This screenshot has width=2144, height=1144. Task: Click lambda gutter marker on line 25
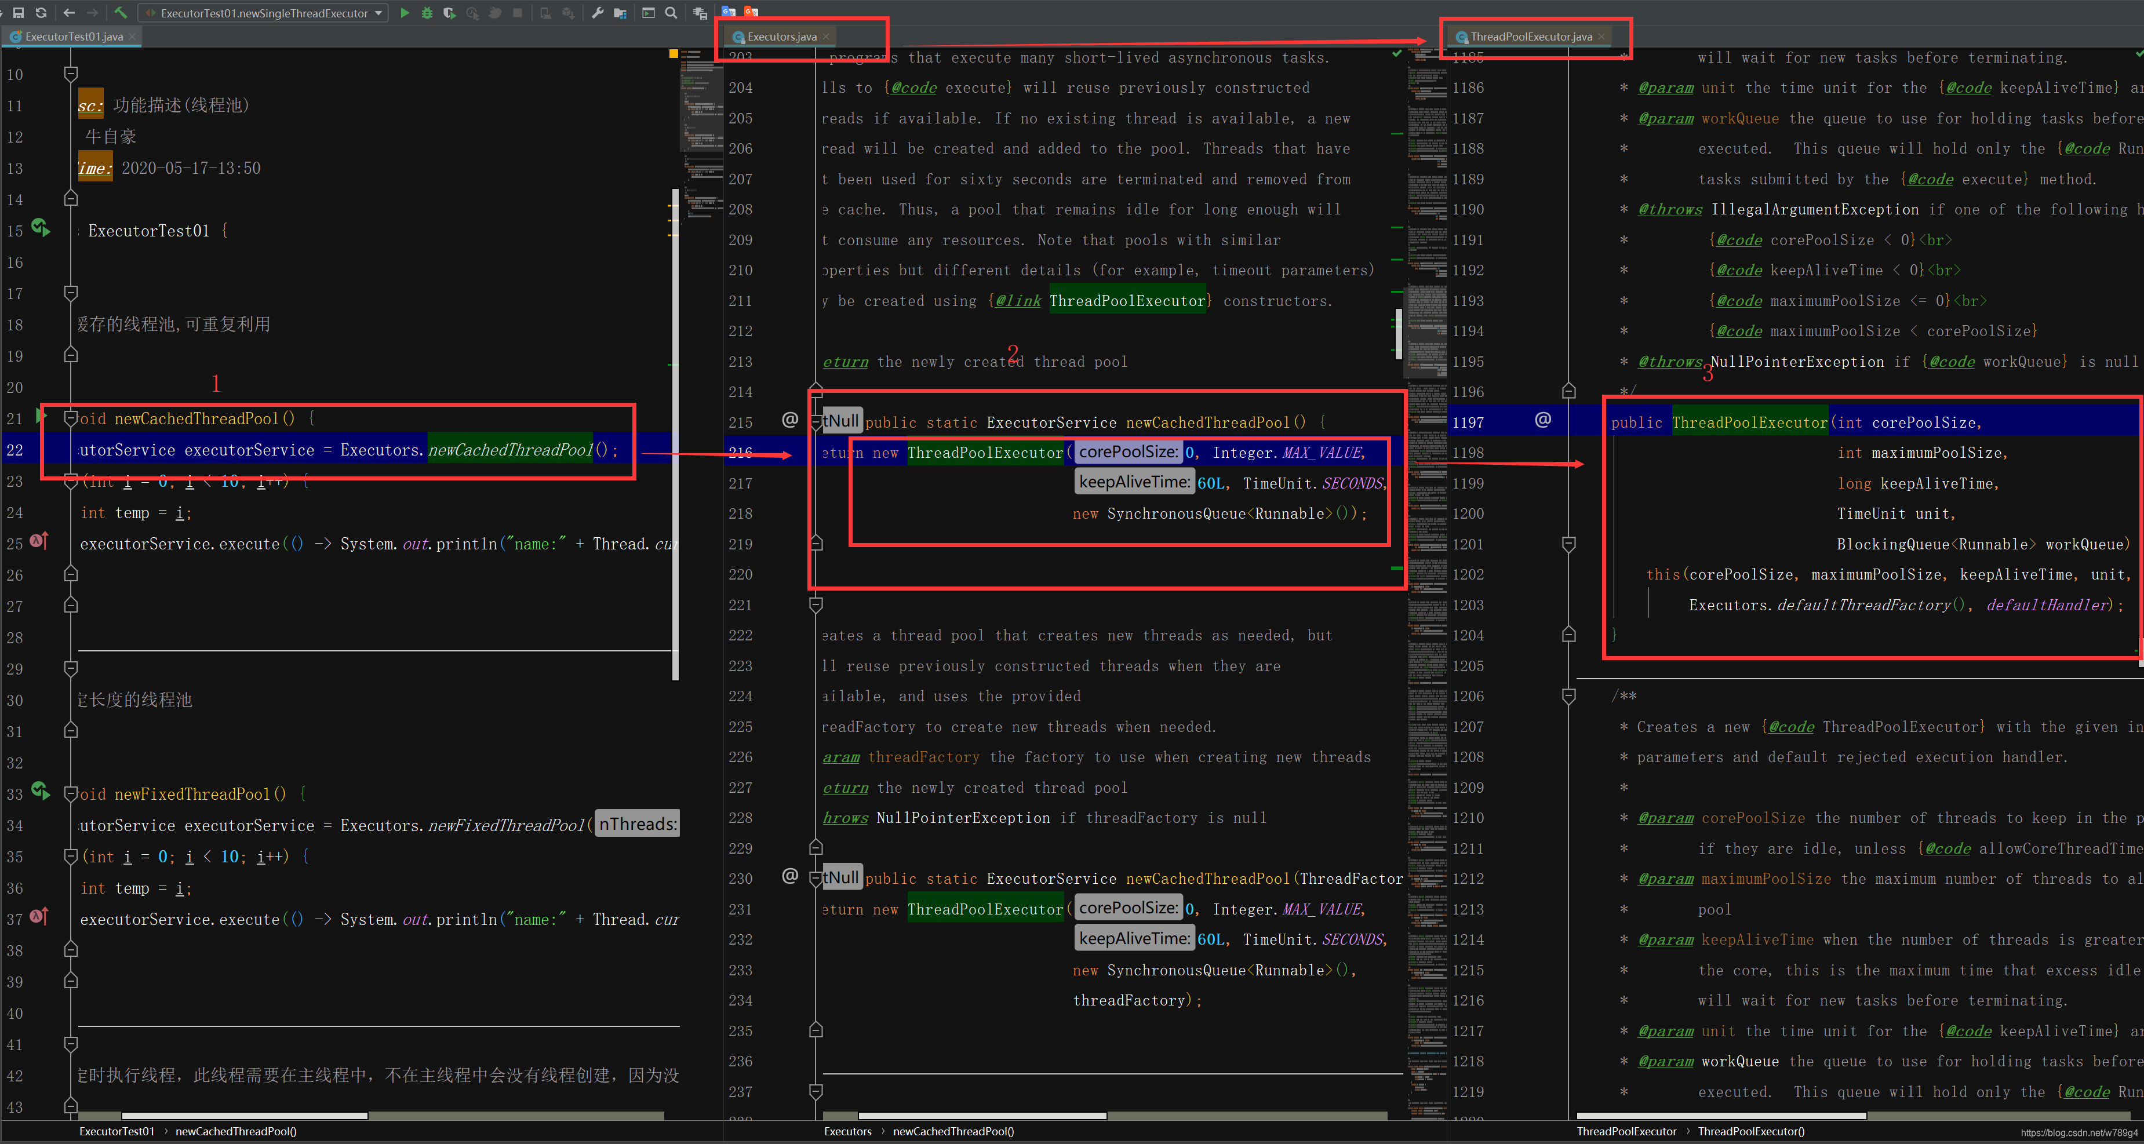39,541
